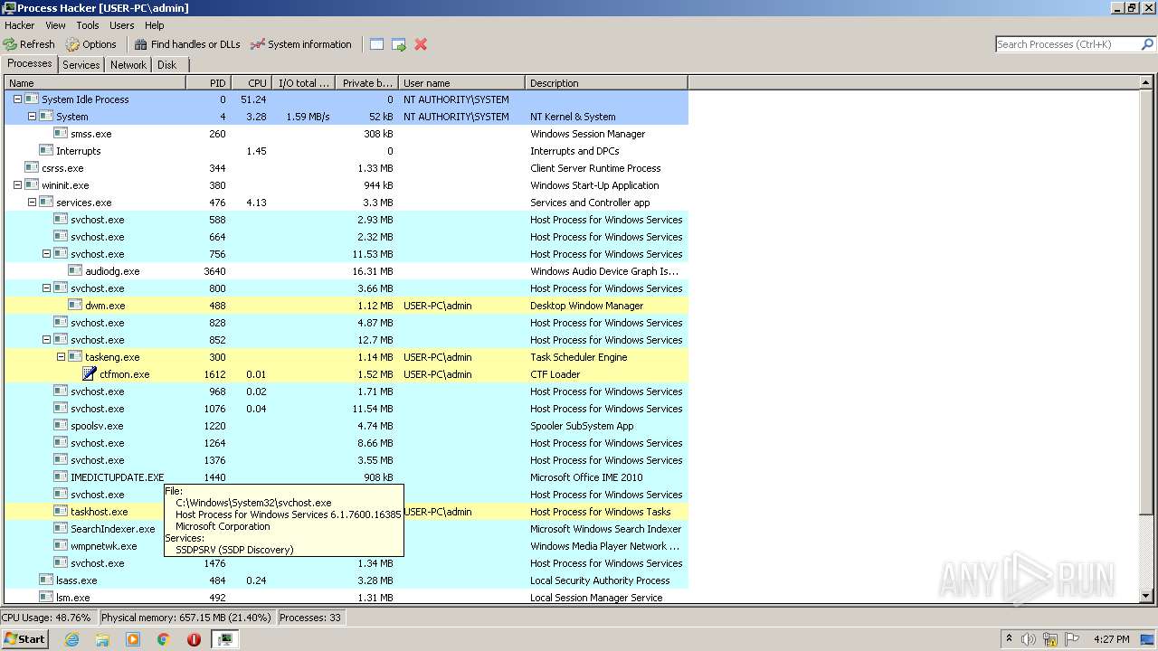Open the Options gear icon
This screenshot has height=651, width=1158.
tap(72, 44)
